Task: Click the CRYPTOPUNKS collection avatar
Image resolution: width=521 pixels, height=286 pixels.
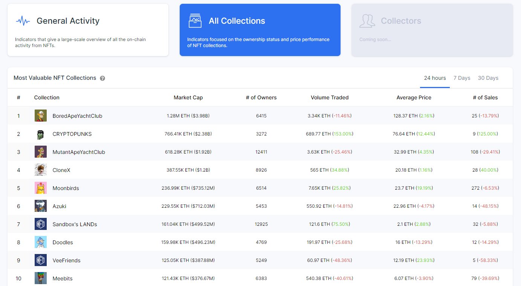Action: tap(41, 134)
